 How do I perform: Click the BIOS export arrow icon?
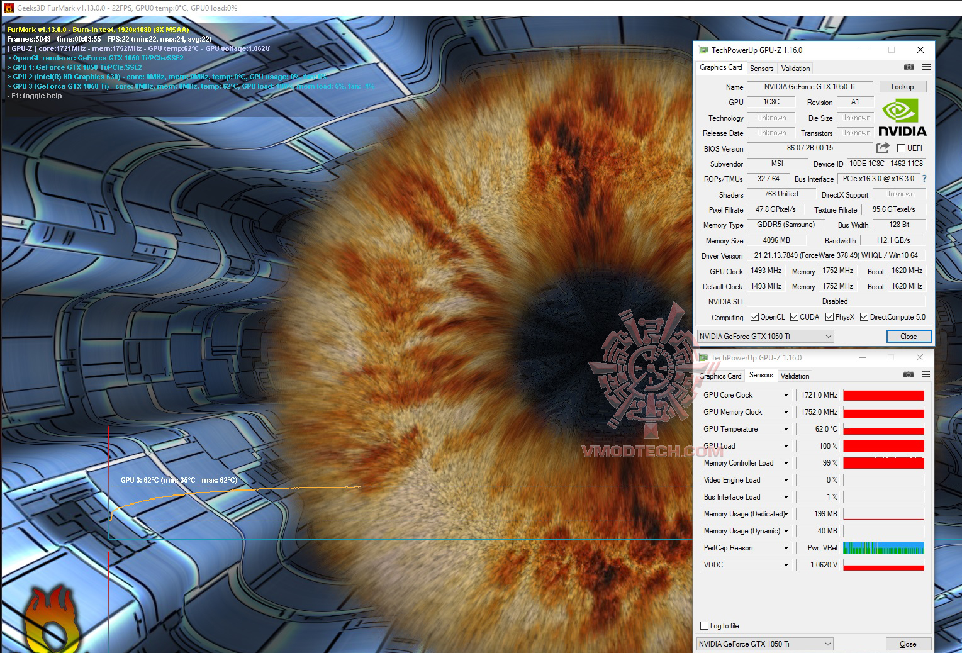point(883,148)
